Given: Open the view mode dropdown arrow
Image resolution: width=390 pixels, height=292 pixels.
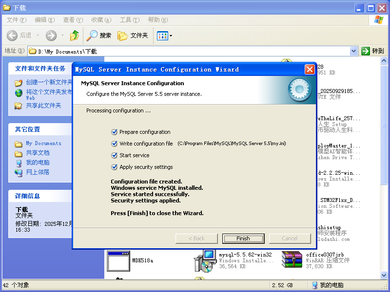Looking at the screenshot, I should tap(171, 36).
